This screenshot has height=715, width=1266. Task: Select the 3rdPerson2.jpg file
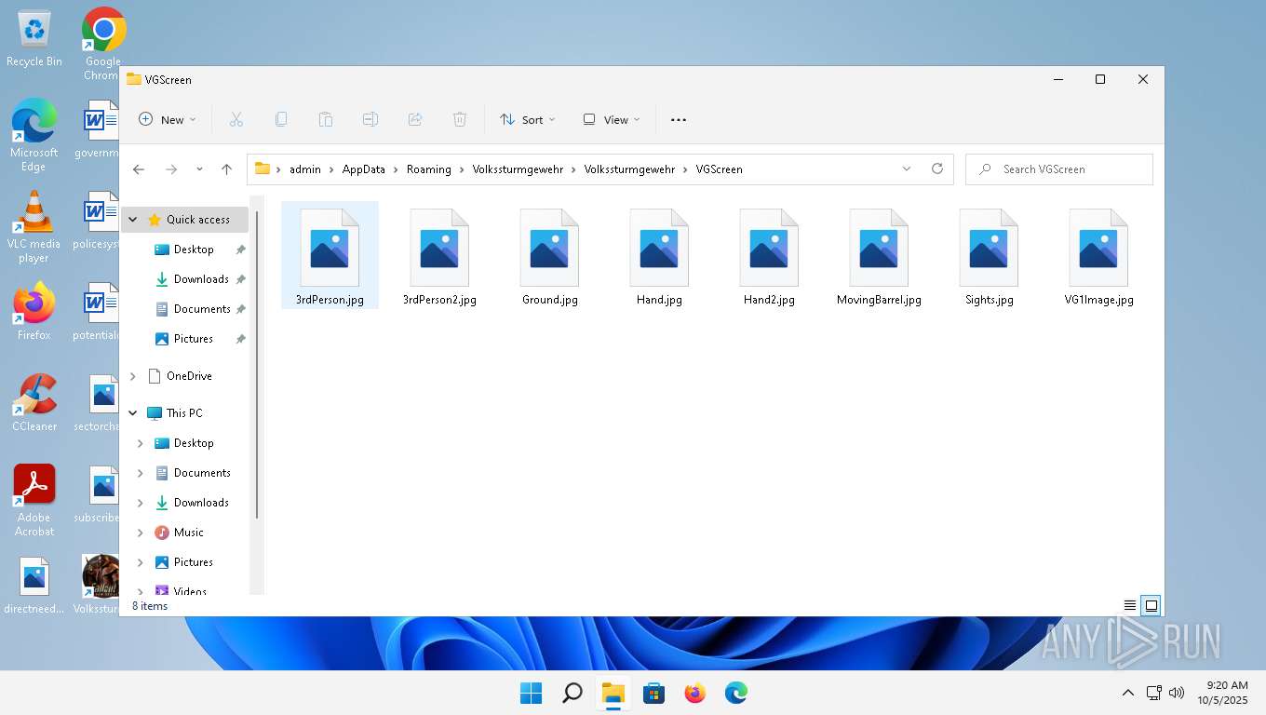pos(439,257)
